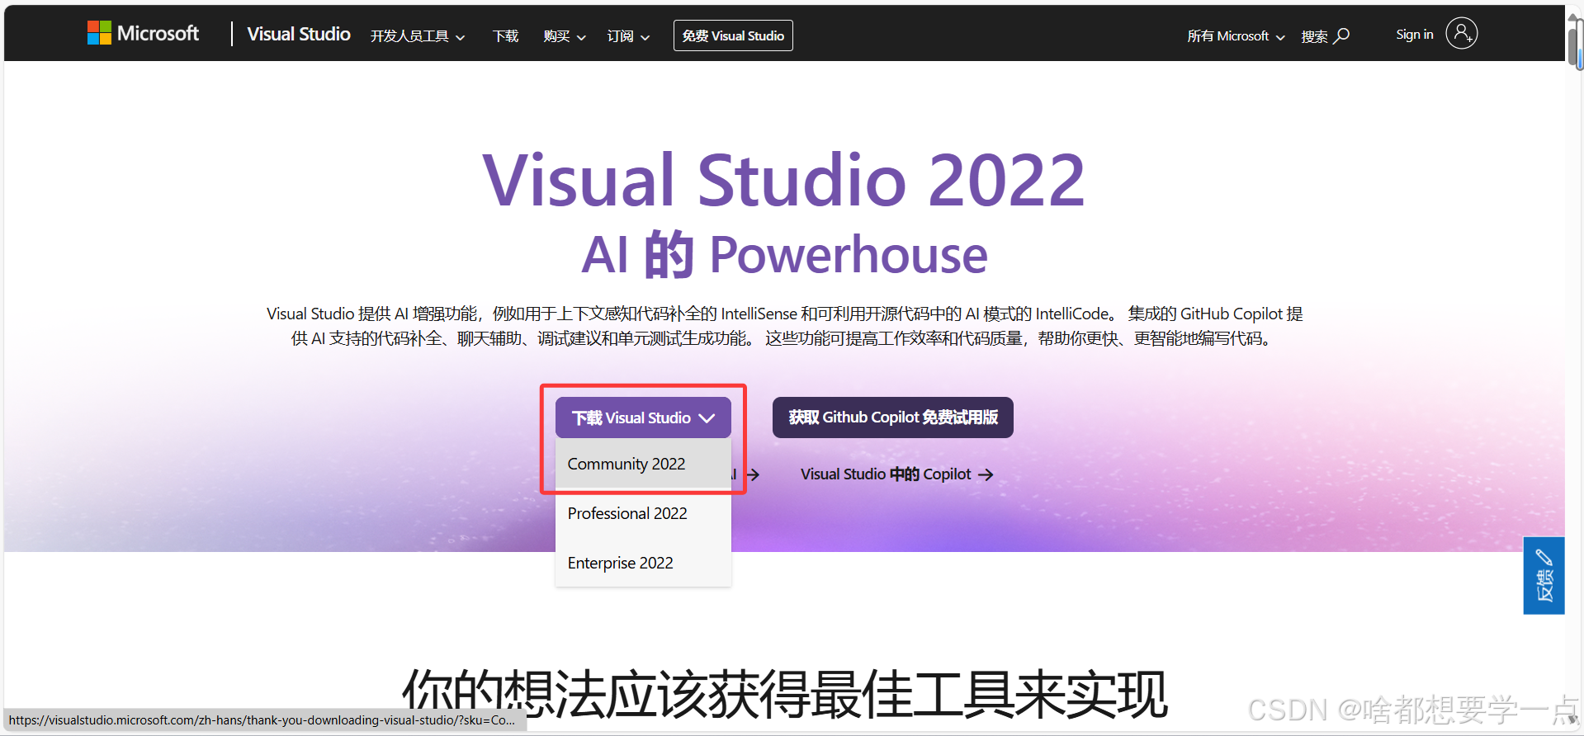Select Community 2022 from download menu
This screenshot has height=736, width=1584.
tap(643, 464)
